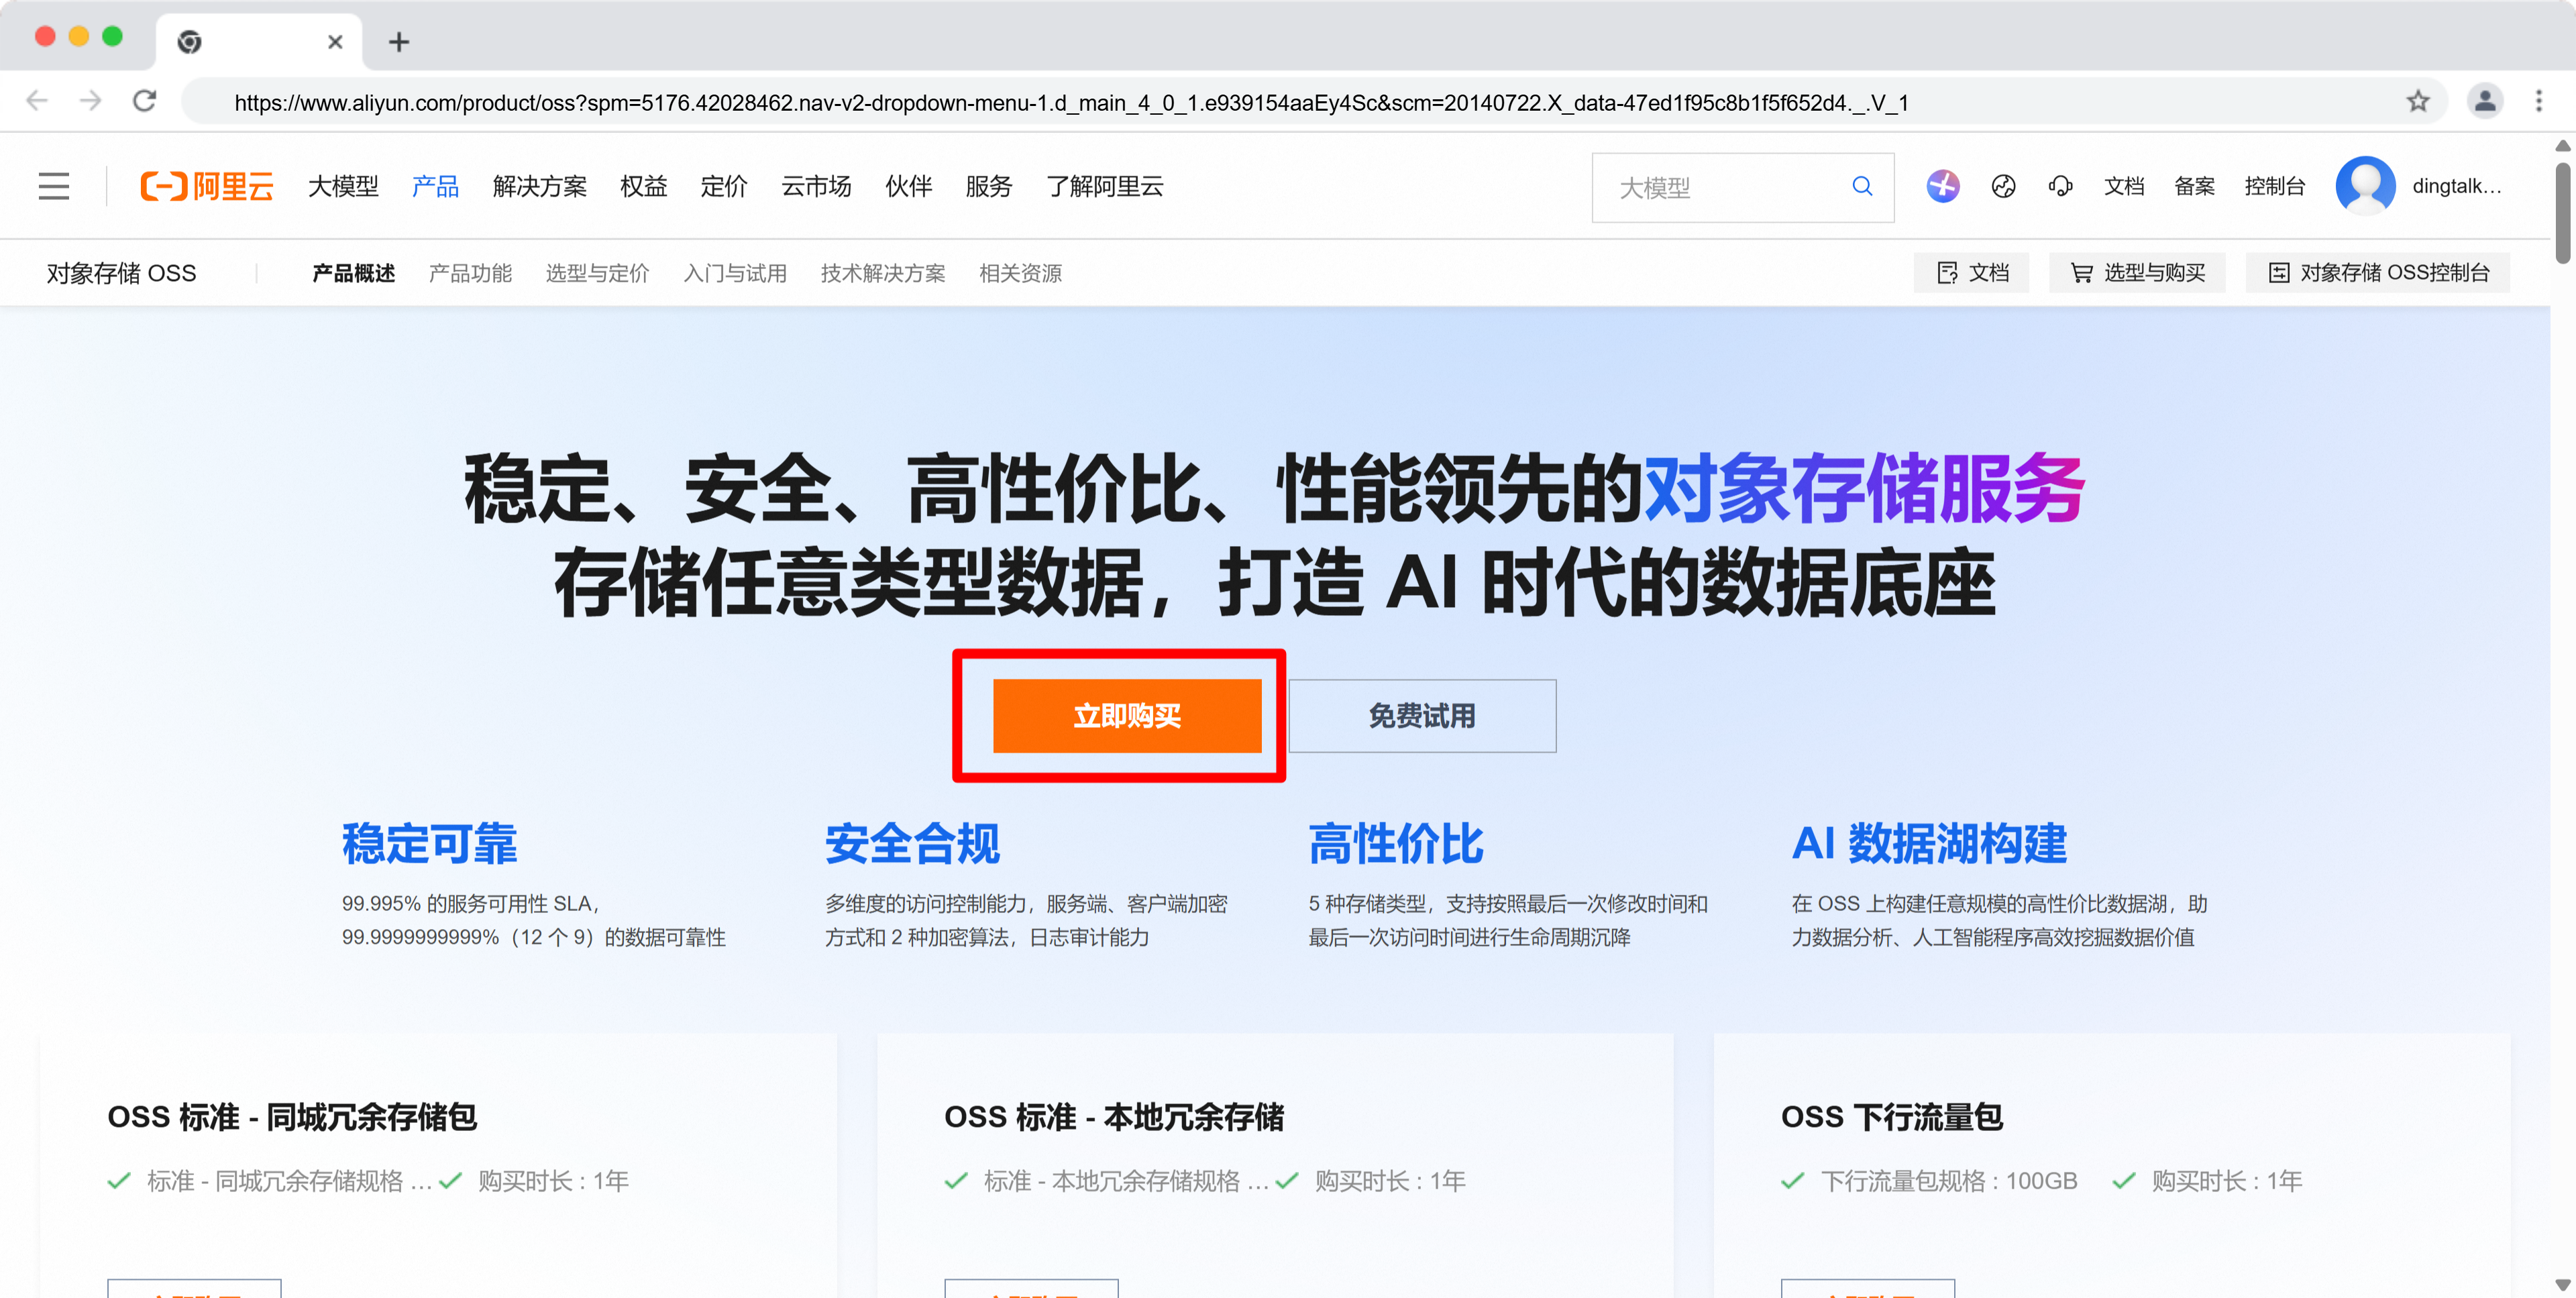Switch to 选型与定价 tab
Viewport: 2576px width, 1298px height.
coord(597,273)
